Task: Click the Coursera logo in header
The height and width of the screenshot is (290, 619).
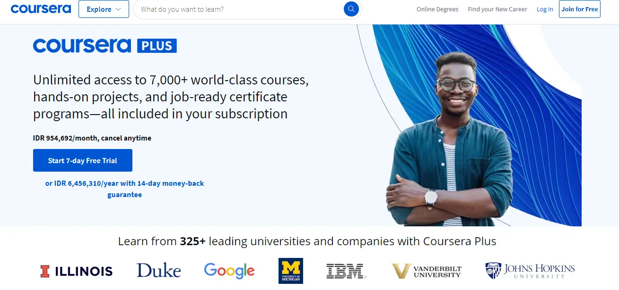Action: 41,9
